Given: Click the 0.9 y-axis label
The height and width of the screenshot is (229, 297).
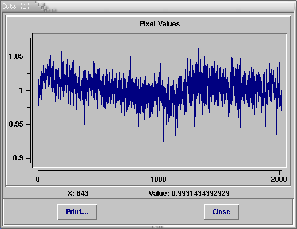Looking at the screenshot, I should coord(18,158).
